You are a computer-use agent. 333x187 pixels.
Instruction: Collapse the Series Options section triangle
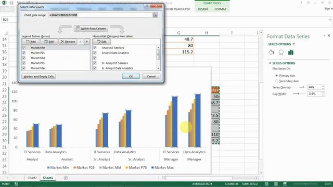270,63
